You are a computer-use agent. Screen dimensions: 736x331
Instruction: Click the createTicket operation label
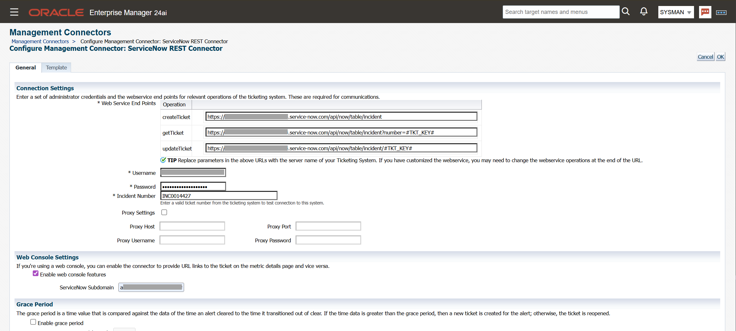(176, 117)
